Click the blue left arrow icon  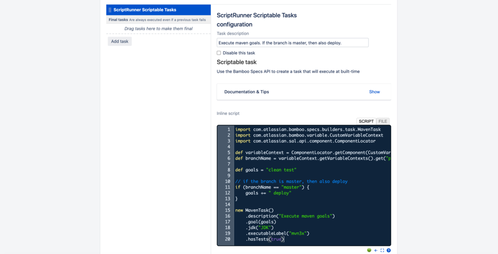point(376,251)
